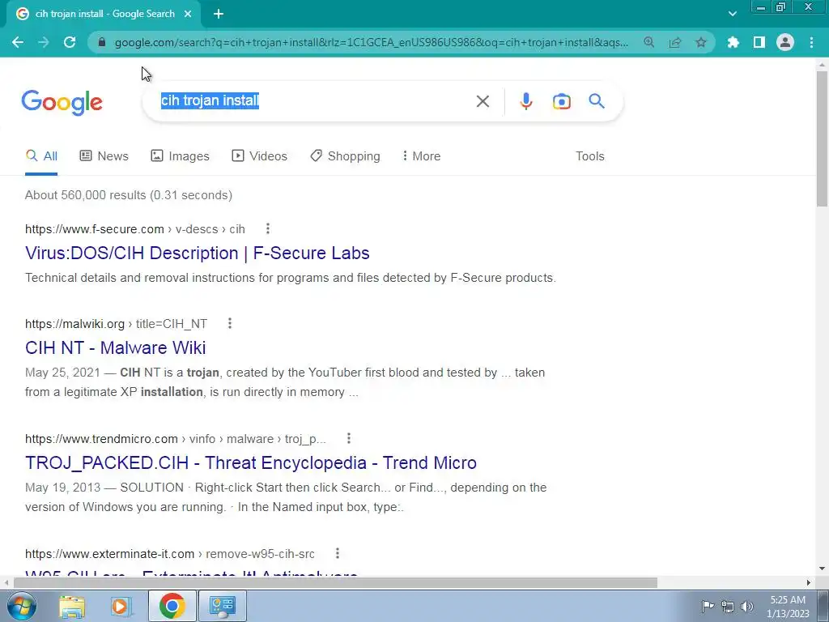Search by image with the camera icon
Viewport: 829px width, 622px height.
[562, 101]
